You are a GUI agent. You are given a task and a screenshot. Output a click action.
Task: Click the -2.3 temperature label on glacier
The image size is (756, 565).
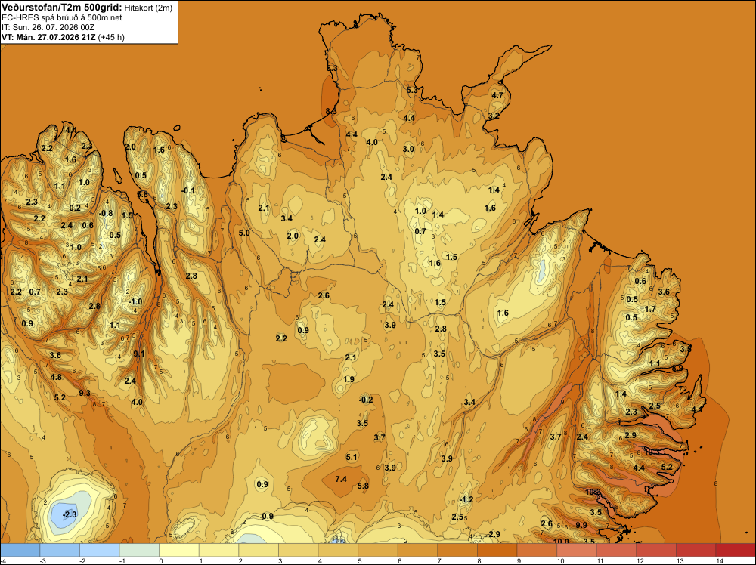(70, 514)
